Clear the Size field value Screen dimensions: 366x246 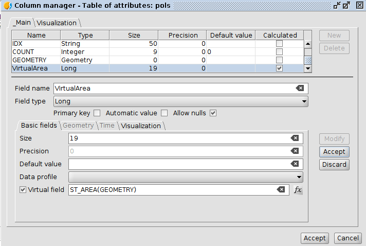(295, 138)
